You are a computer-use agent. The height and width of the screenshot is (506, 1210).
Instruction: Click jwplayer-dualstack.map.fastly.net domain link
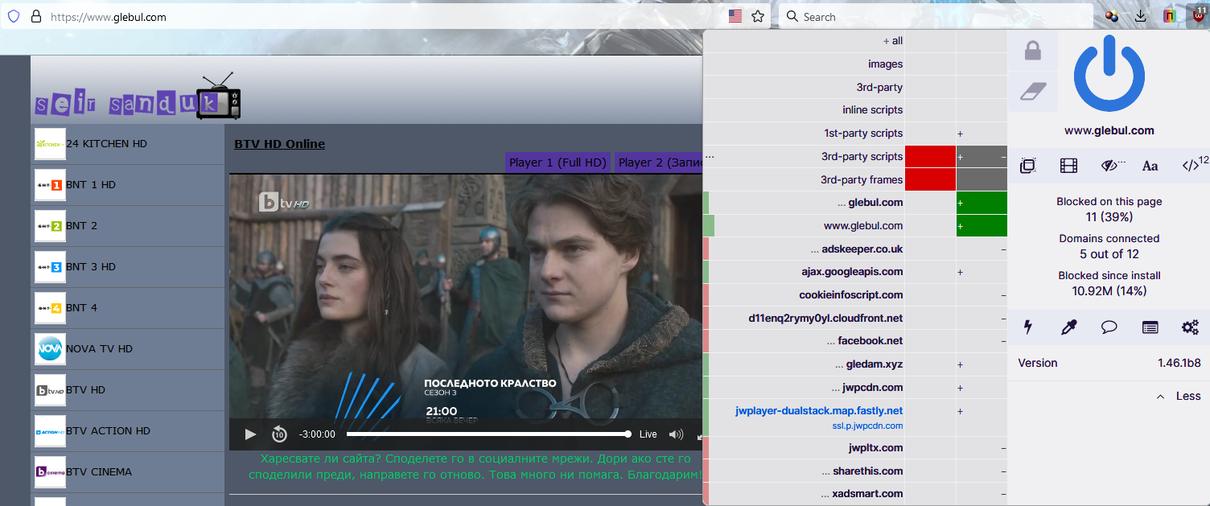pos(819,411)
